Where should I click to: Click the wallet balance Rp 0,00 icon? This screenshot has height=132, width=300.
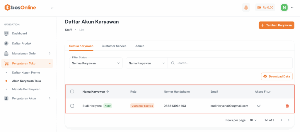(259, 8)
